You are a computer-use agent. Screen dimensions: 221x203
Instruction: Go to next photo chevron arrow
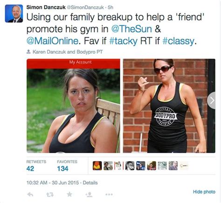pos(211,100)
